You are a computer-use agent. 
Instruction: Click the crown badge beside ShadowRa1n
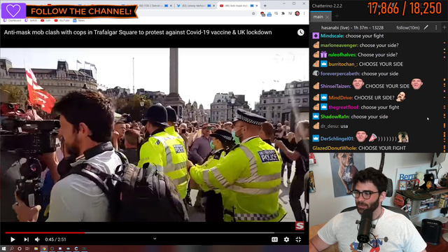click(316, 117)
